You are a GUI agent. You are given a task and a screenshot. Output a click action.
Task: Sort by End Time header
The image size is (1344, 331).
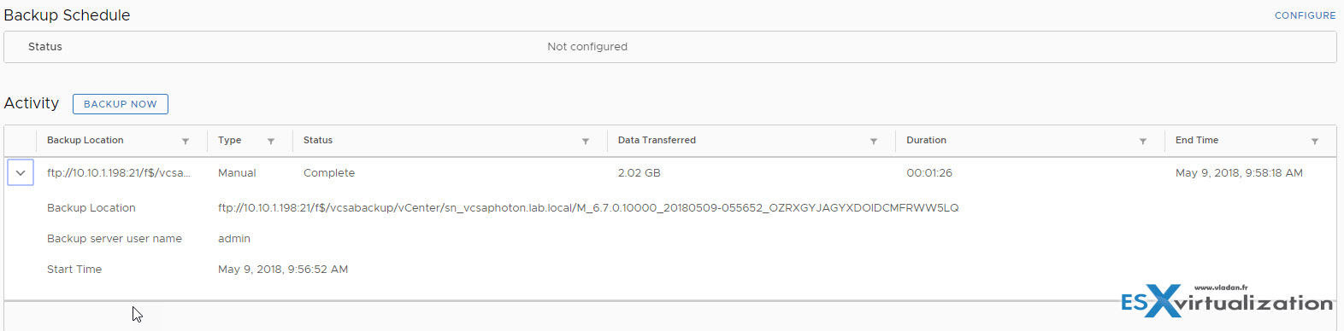(1197, 140)
